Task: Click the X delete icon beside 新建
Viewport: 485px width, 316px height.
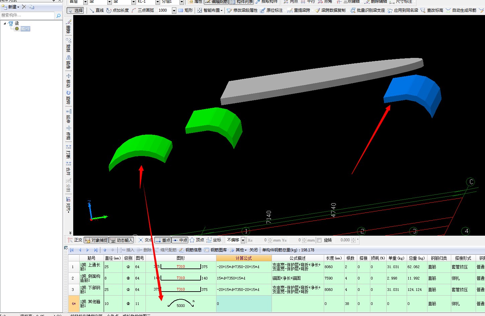Action: (x=24, y=7)
